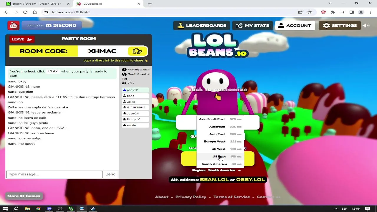Screen dimensions: 377x212
Task: Select player JuanQM in the party list
Action: (135, 113)
